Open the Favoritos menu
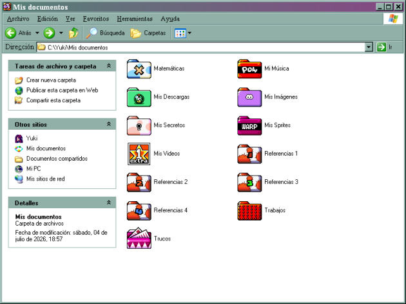 96,19
